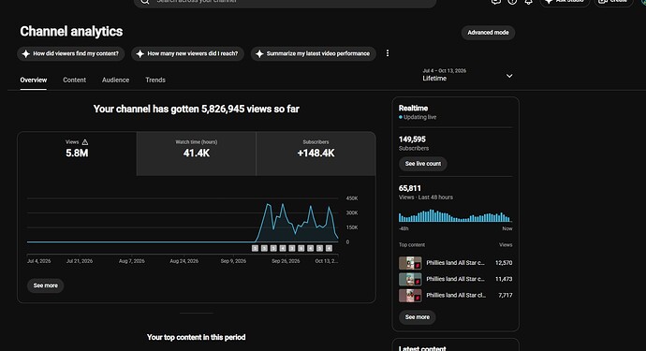Click the rightmost video-published marker under the chart
This screenshot has width=646, height=351.
(x=329, y=248)
